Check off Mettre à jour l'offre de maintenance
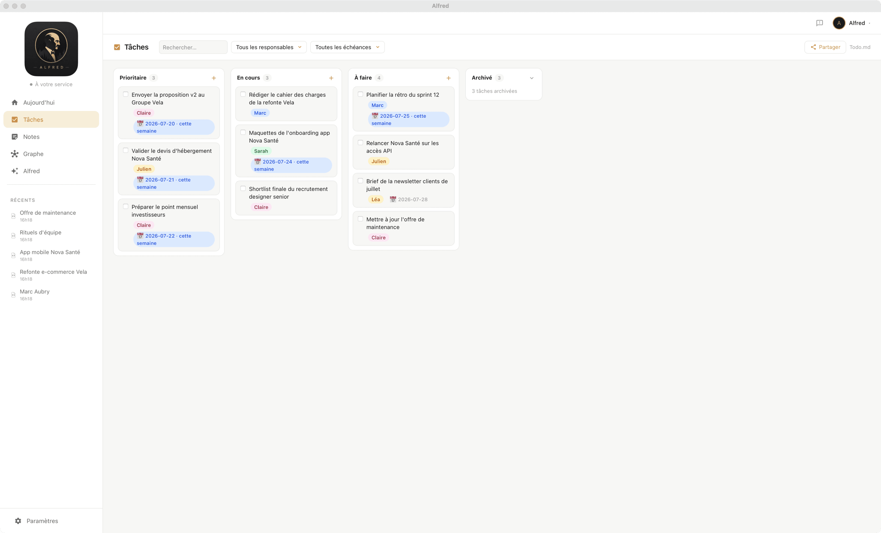881x533 pixels. click(360, 219)
